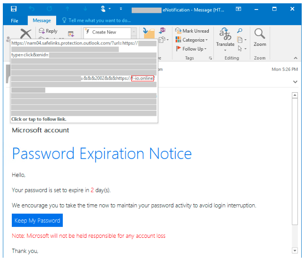Click the Translate button

click(225, 37)
